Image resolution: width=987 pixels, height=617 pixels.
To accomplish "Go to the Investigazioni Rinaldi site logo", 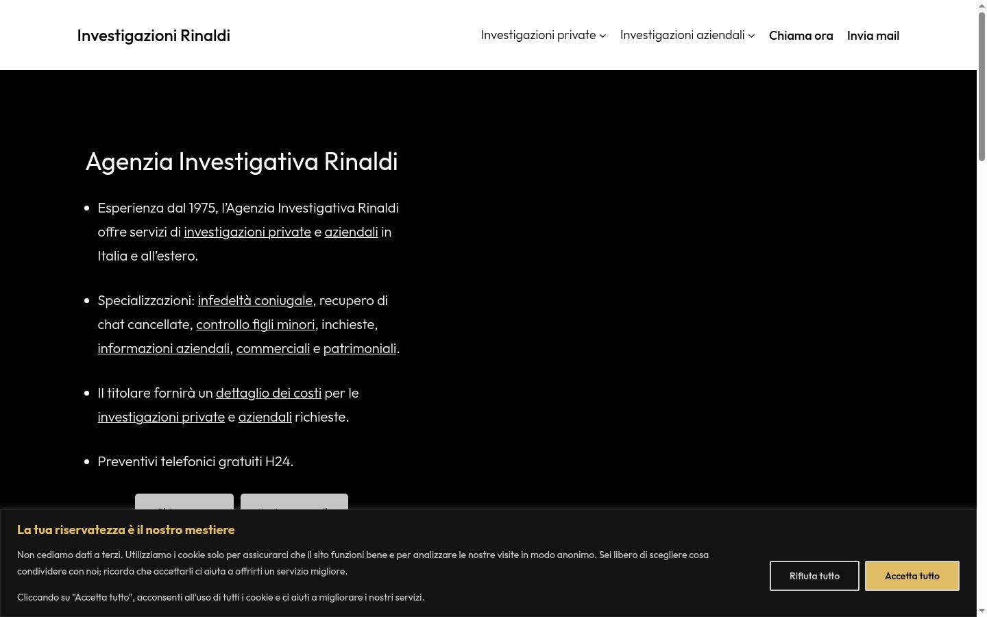I will [x=154, y=36].
